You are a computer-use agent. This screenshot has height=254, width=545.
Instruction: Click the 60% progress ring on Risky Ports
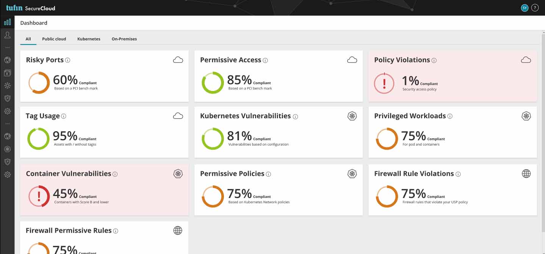pyautogui.click(x=39, y=82)
